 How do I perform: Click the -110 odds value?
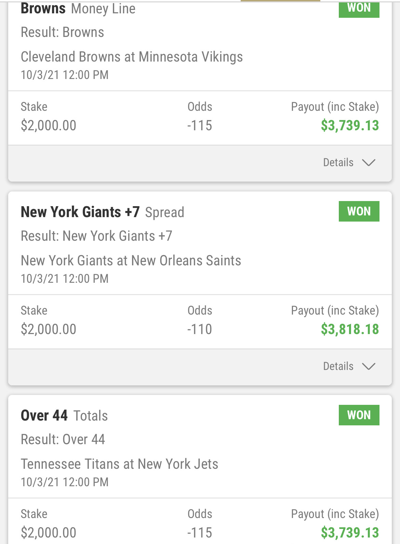pyautogui.click(x=200, y=329)
